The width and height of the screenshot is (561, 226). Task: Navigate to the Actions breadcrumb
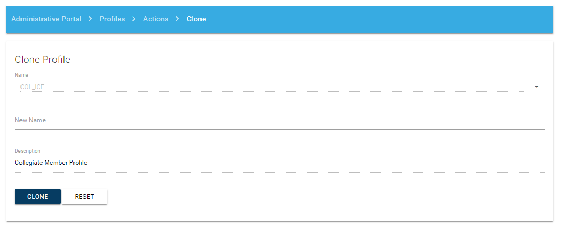point(156,19)
